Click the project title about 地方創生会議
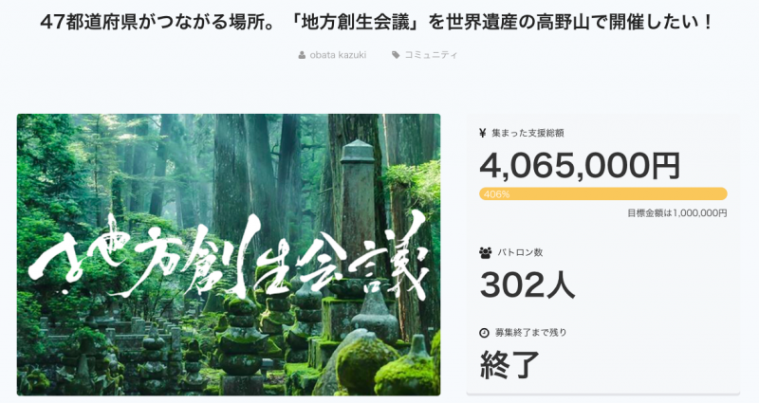This screenshot has width=759, height=403. pos(376,23)
